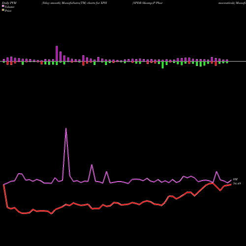Screen dimensions: 246x246
Task: Click the '0M' volume value label
Action: pos(235,180)
